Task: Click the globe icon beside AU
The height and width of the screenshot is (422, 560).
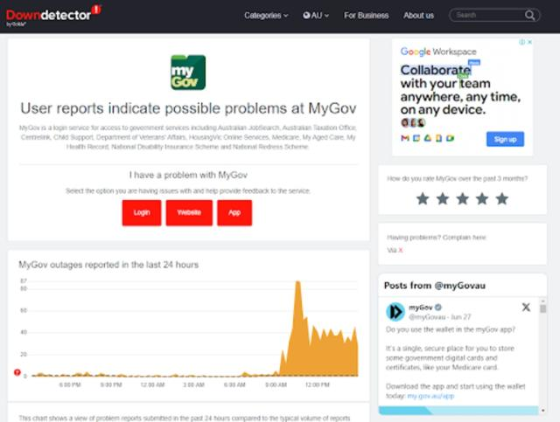Action: click(306, 16)
